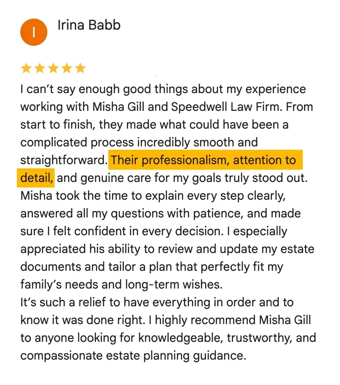Viewport: 340px width, 385px height.
Task: Click the orange "I" profile avatar
Action: click(x=33, y=32)
